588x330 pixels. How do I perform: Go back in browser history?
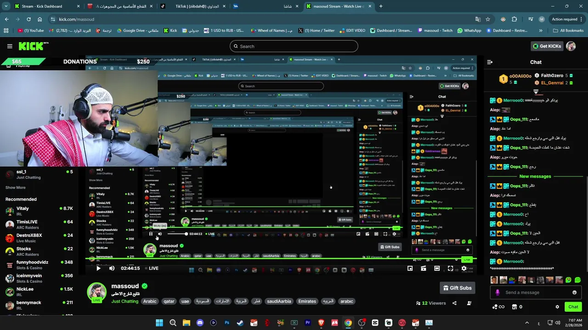pos(6,19)
